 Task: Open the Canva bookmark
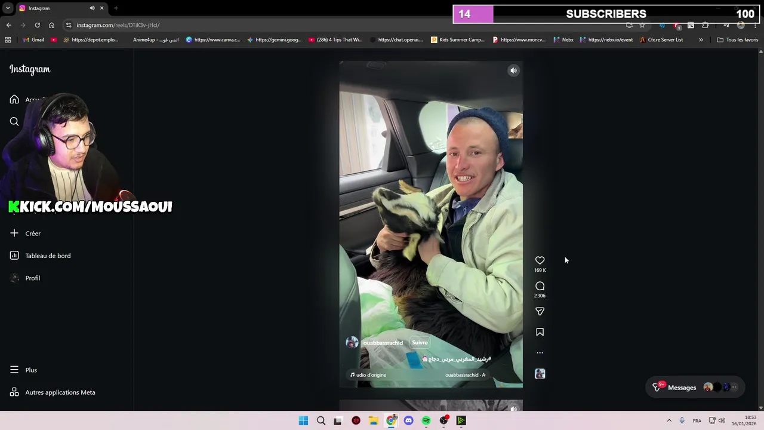[x=213, y=40]
